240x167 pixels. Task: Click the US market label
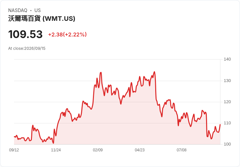coord(37,10)
